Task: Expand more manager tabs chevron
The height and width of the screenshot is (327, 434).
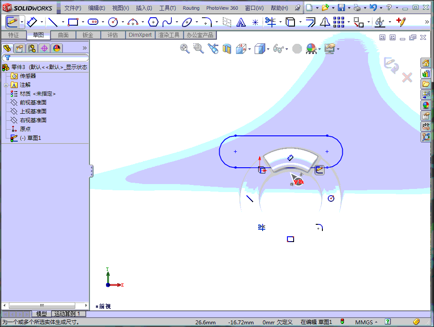Action: point(85,48)
